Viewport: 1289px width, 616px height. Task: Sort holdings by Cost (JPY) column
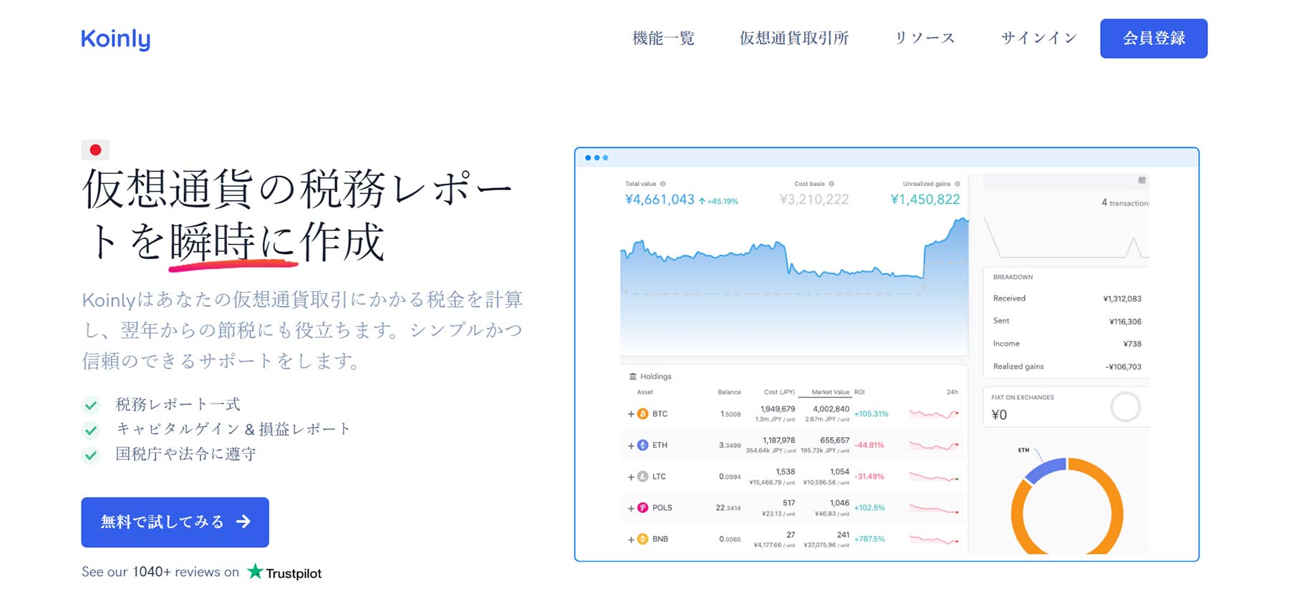point(779,392)
